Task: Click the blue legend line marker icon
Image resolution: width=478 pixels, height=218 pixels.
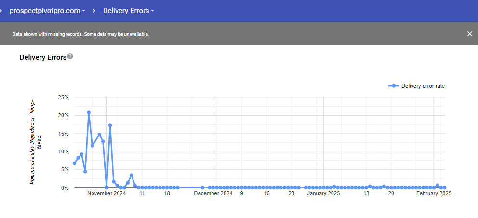Action: [394, 86]
